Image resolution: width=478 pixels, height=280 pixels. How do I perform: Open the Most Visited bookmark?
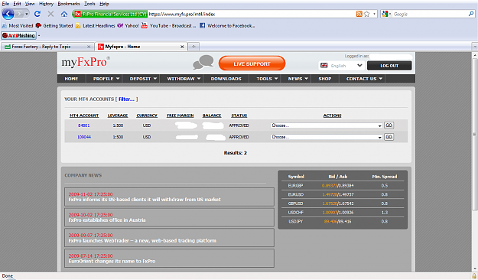pos(18,25)
